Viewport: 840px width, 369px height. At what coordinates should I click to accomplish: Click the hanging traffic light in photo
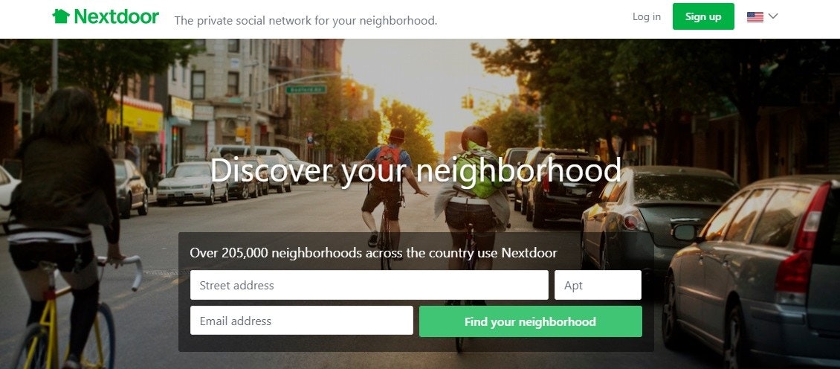click(x=467, y=101)
